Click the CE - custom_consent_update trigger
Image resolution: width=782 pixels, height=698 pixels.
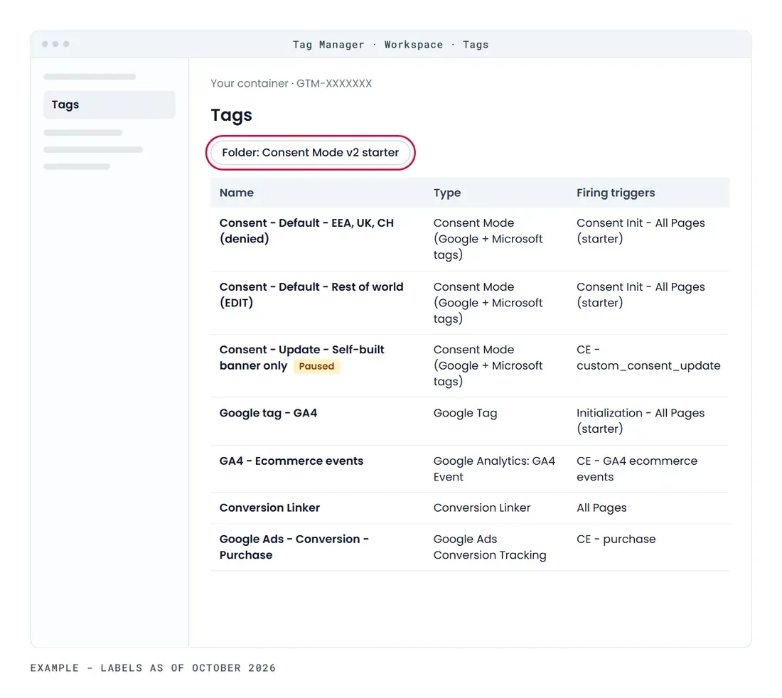click(x=648, y=358)
